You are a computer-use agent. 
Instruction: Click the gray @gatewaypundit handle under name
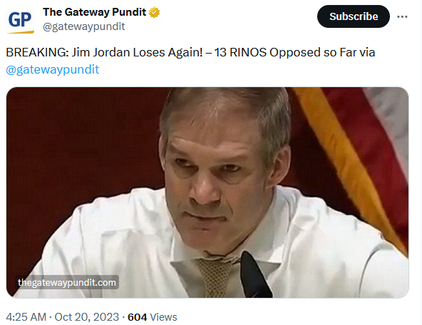tap(83, 26)
